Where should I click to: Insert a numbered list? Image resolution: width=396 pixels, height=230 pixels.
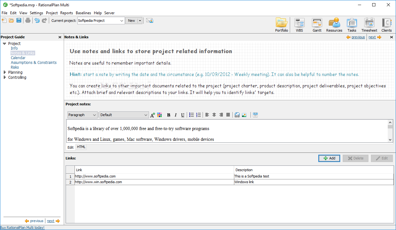coord(198,115)
